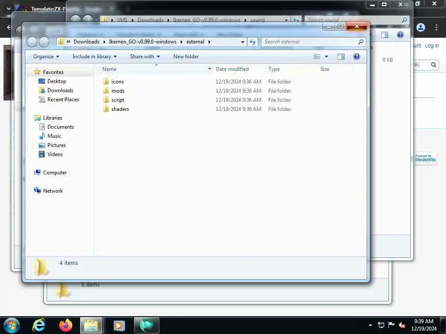Viewport: 446px width, 334px height.
Task: Open Action Center flag icon
Action: click(392, 324)
